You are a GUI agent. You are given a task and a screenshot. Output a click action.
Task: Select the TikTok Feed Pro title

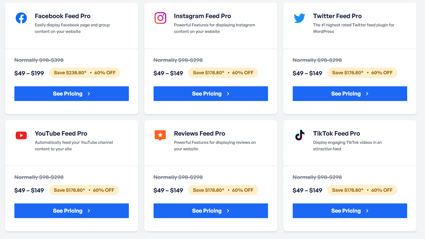(x=337, y=134)
